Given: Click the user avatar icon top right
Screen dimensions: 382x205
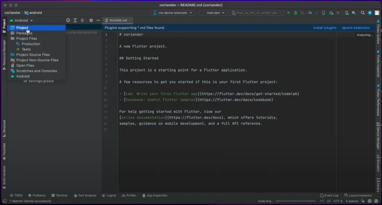Looking at the screenshot, I should [377, 13].
